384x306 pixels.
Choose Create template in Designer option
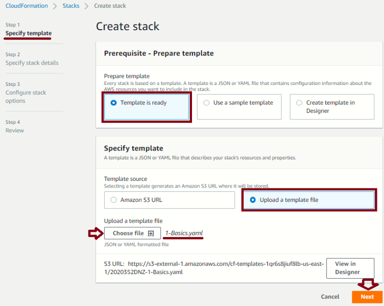pos(332,107)
